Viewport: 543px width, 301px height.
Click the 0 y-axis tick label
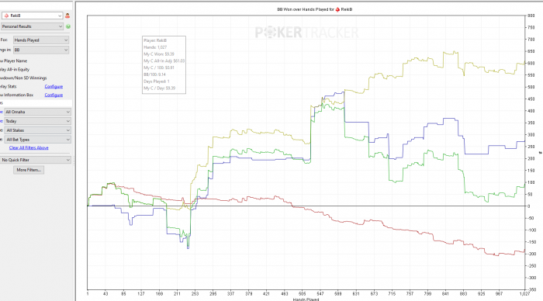pos(529,206)
